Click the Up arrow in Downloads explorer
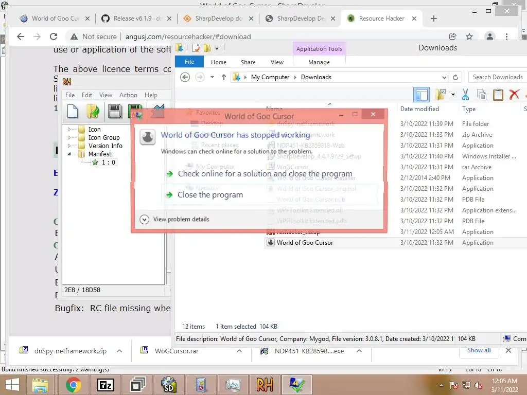This screenshot has height=395, width=527. tap(224, 77)
